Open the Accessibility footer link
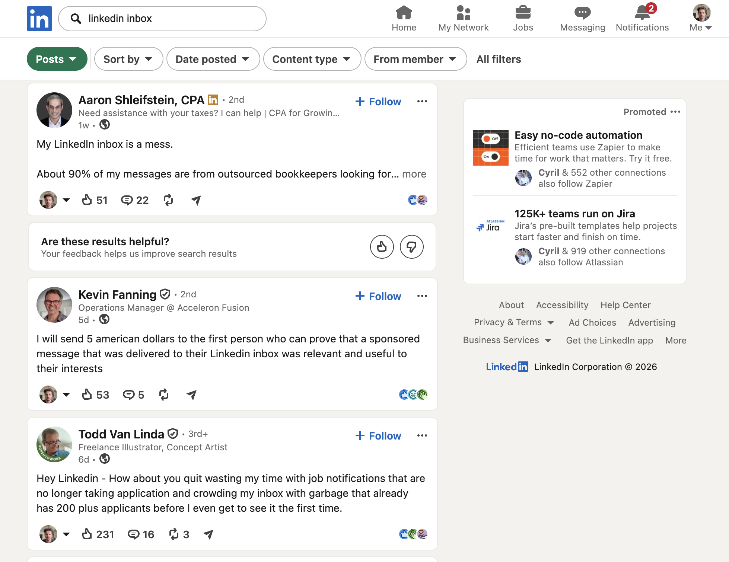729x562 pixels. (562, 305)
